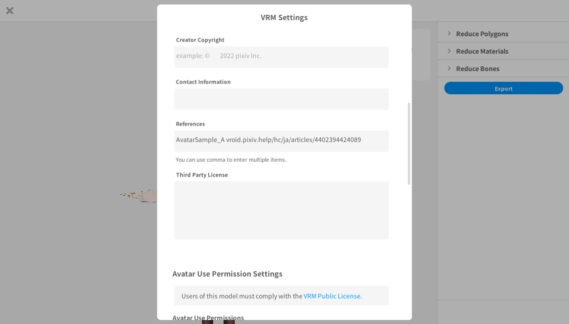The image size is (569, 324).
Task: Open the VRM Public License link
Action: tap(333, 296)
